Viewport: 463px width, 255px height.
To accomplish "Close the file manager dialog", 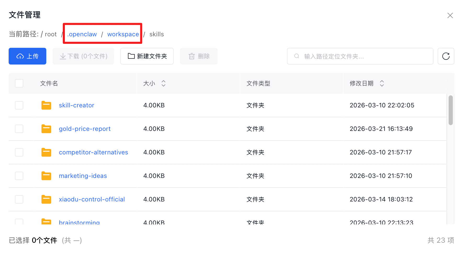I will (450, 15).
